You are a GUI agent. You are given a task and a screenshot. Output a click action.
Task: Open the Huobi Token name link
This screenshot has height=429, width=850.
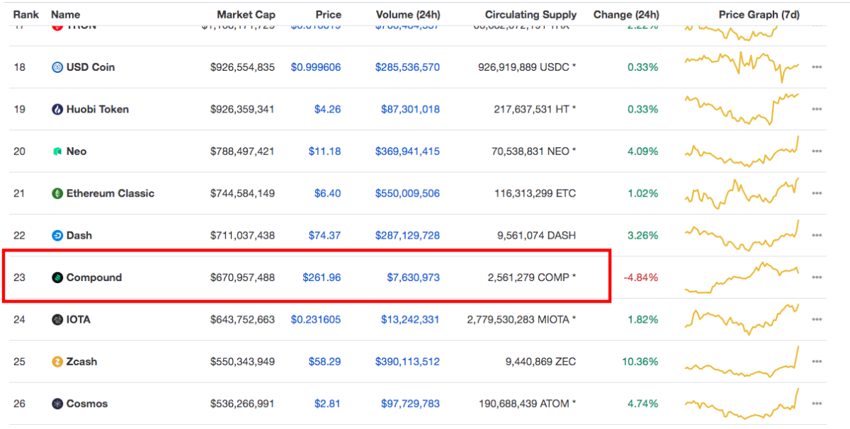coord(98,110)
